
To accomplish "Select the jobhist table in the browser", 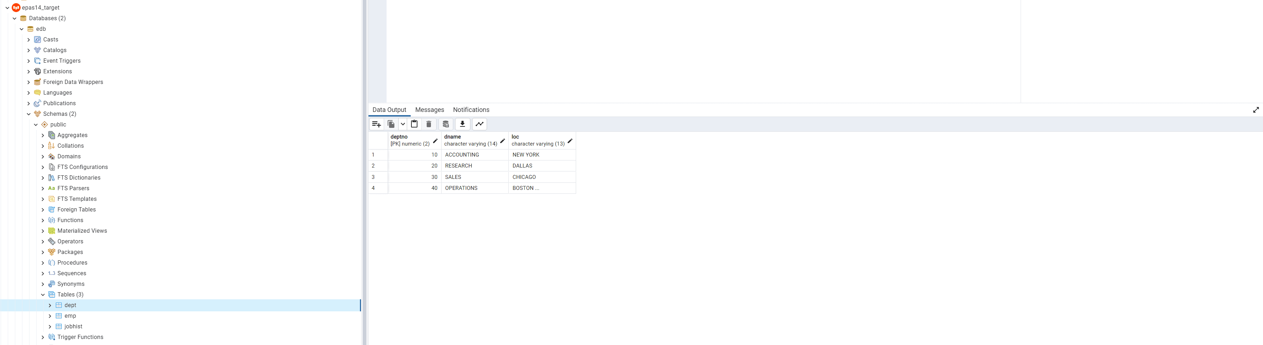I will [x=72, y=327].
